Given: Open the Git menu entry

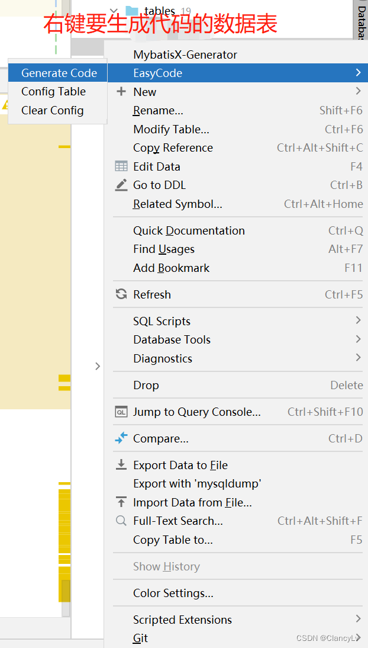Looking at the screenshot, I should [237, 638].
